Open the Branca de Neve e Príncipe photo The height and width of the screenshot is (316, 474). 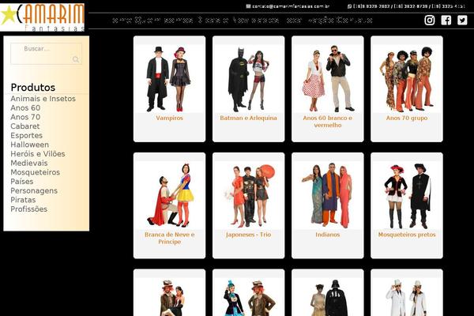click(x=169, y=195)
